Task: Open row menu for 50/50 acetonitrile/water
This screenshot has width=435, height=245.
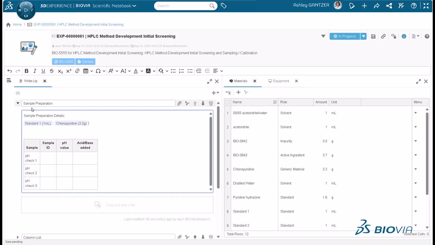Action: 416,113
